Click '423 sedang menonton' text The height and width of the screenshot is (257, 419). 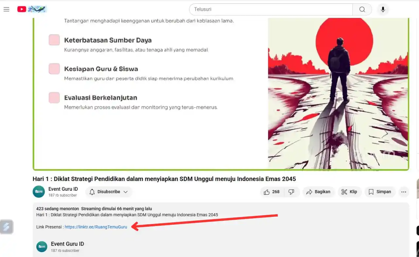pyautogui.click(x=58, y=209)
